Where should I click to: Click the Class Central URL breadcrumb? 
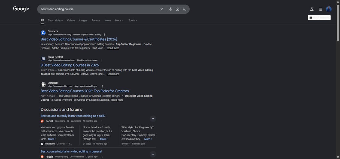tap(72, 61)
